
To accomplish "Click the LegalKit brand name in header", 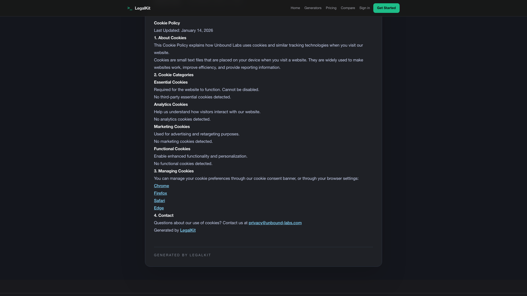I will click(142, 8).
